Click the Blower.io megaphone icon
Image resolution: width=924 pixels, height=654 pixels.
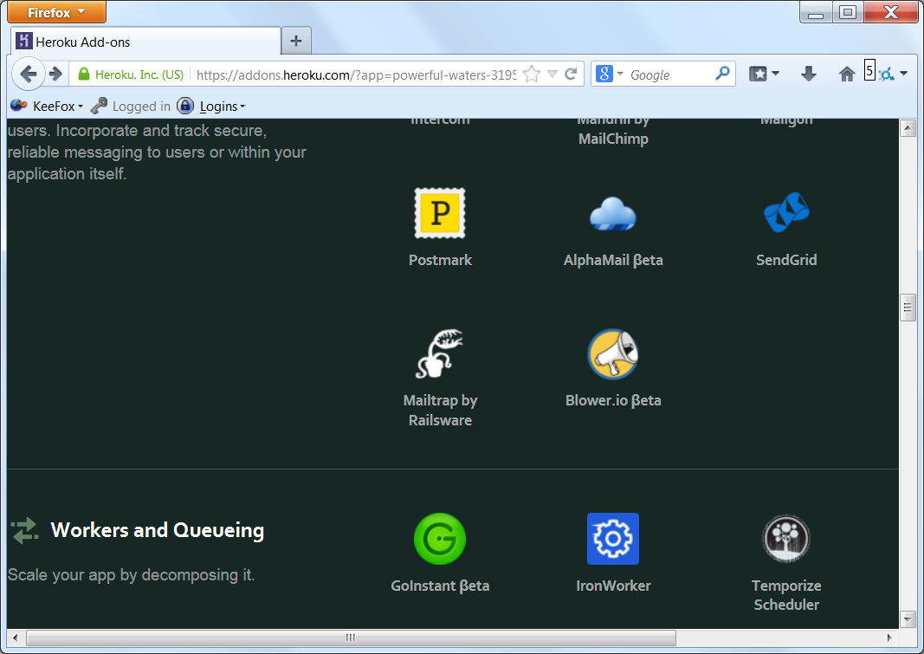[613, 354]
